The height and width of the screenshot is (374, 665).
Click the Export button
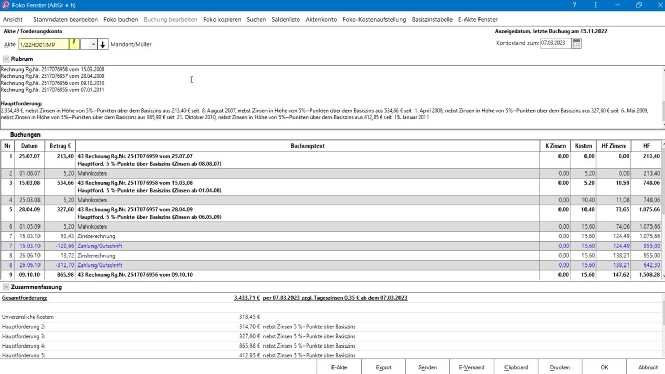coord(383,367)
